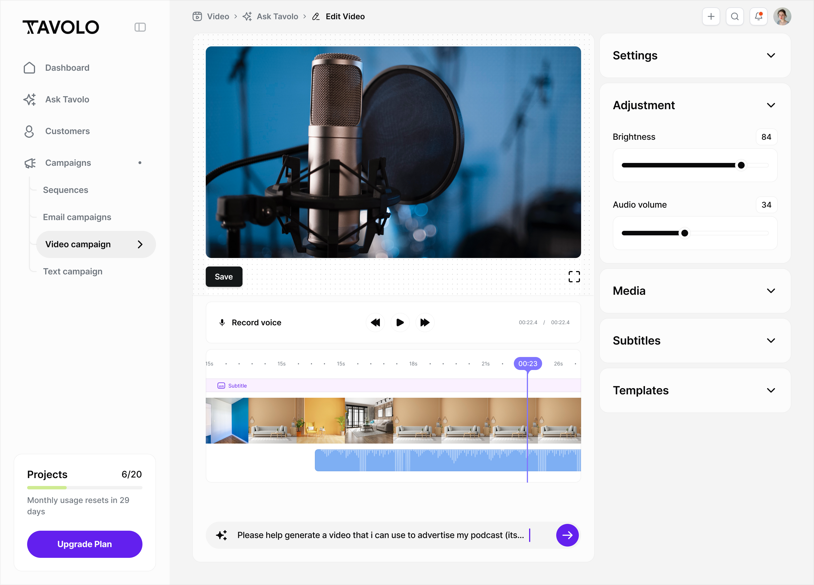814x585 pixels.
Task: Click the 00:23 timeline playhead marker
Action: click(x=528, y=364)
